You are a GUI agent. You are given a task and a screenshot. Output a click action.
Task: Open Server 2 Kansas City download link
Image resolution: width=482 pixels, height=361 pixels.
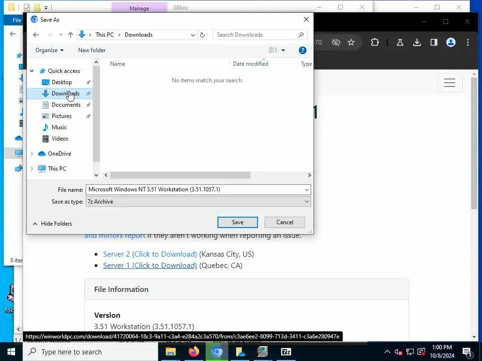(x=150, y=254)
